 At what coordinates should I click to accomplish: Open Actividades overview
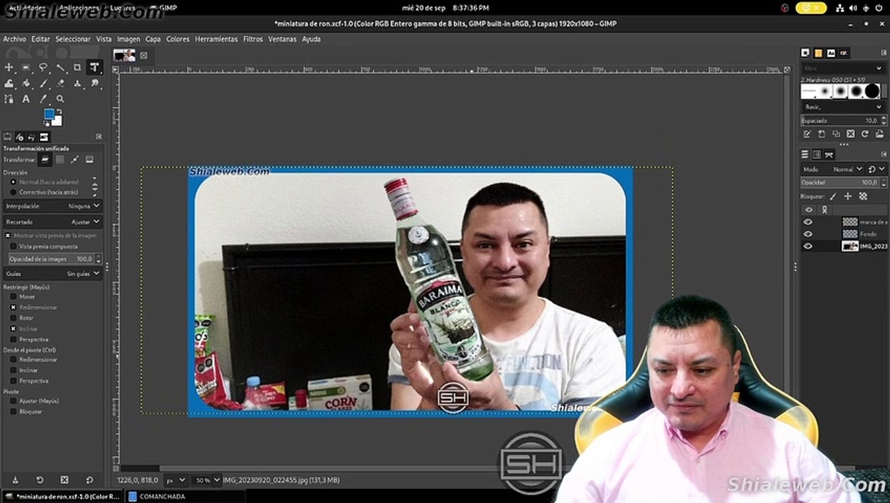click(27, 8)
